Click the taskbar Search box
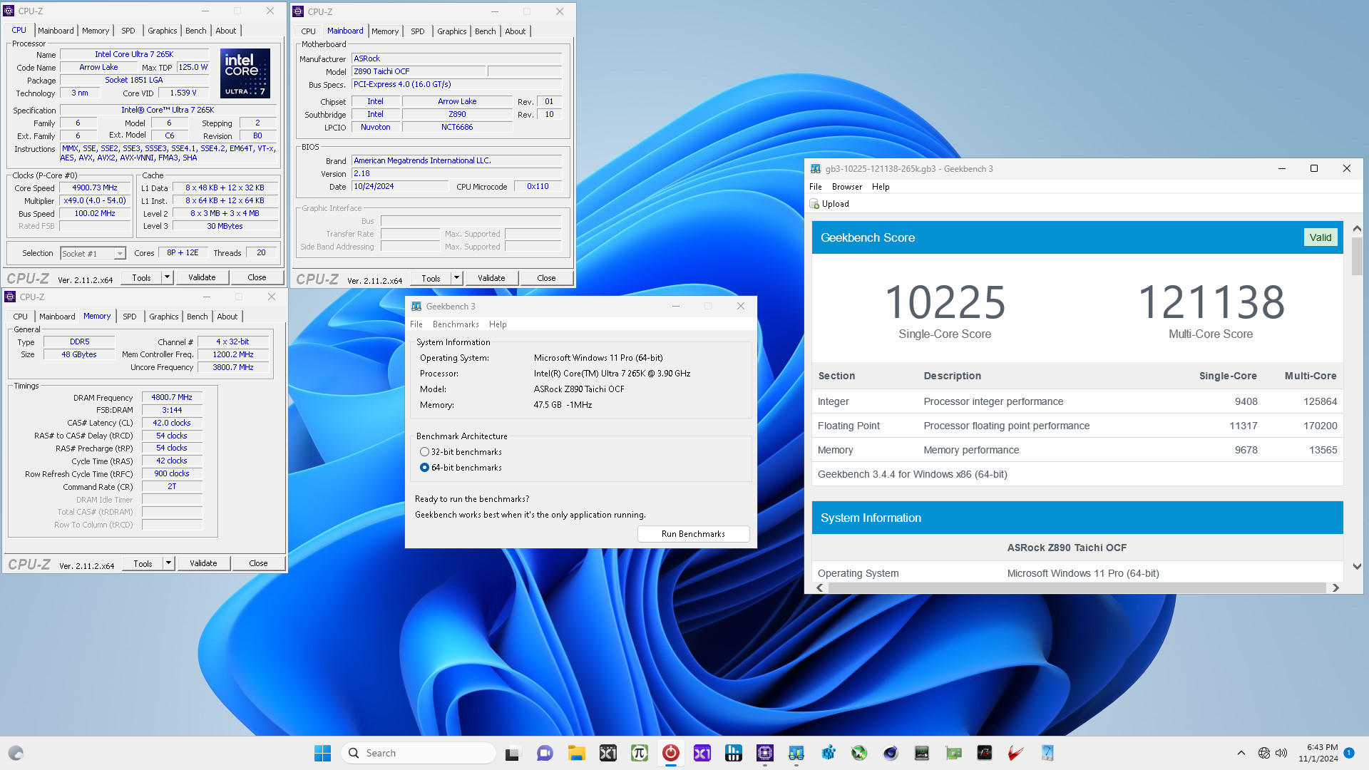This screenshot has height=770, width=1369. pos(419,753)
